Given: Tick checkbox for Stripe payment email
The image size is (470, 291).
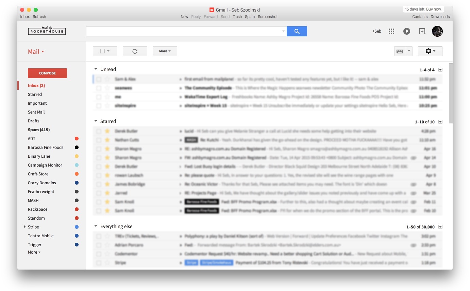Looking at the screenshot, I should point(99,263).
